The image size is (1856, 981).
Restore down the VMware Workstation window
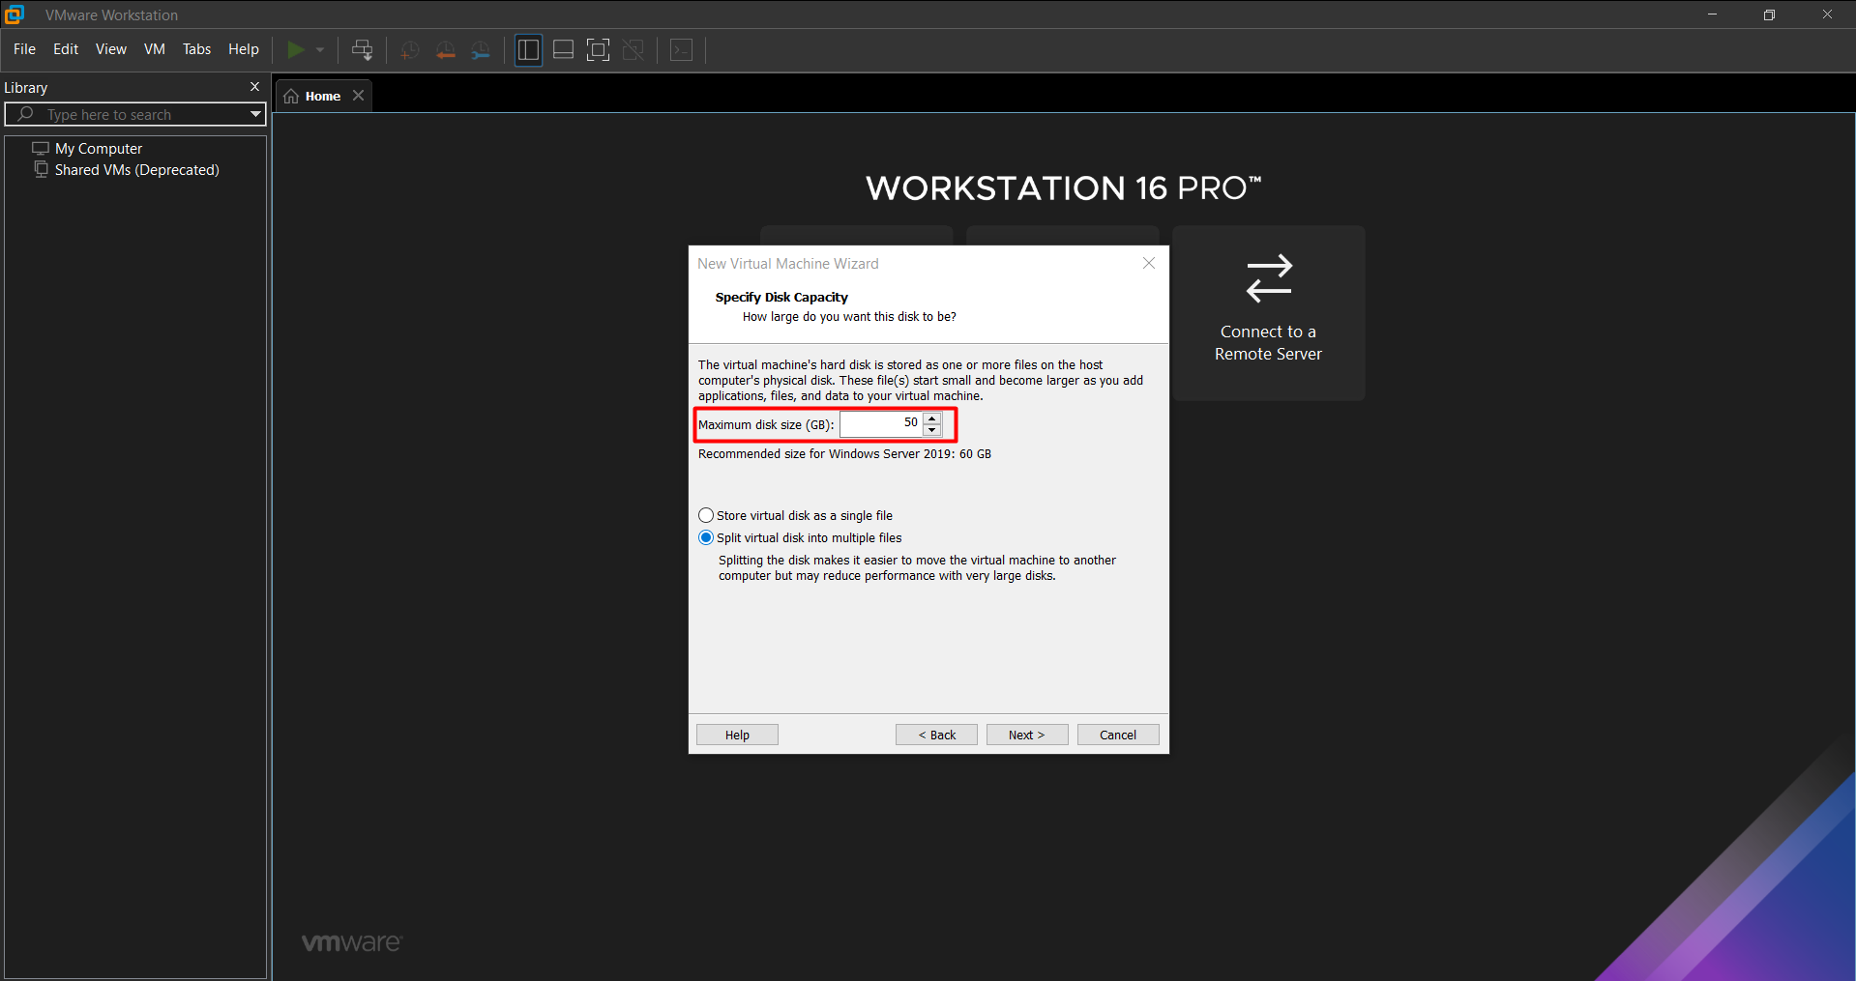pos(1769,14)
